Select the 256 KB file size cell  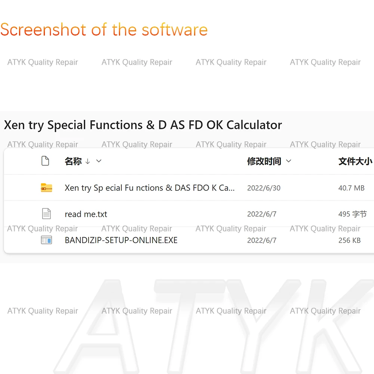349,240
